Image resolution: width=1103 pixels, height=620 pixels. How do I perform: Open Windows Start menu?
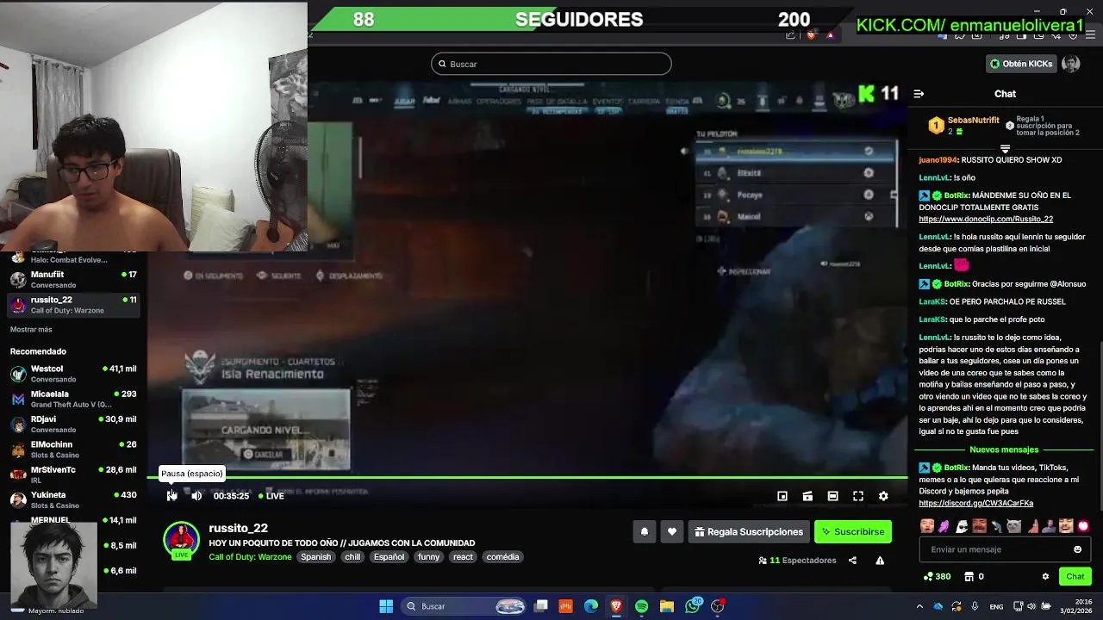point(386,606)
